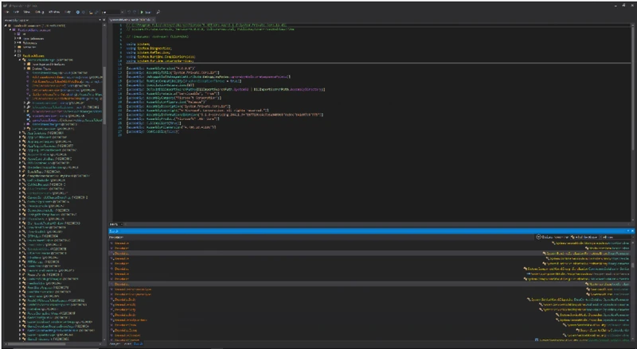Open the Help menu

(68, 12)
